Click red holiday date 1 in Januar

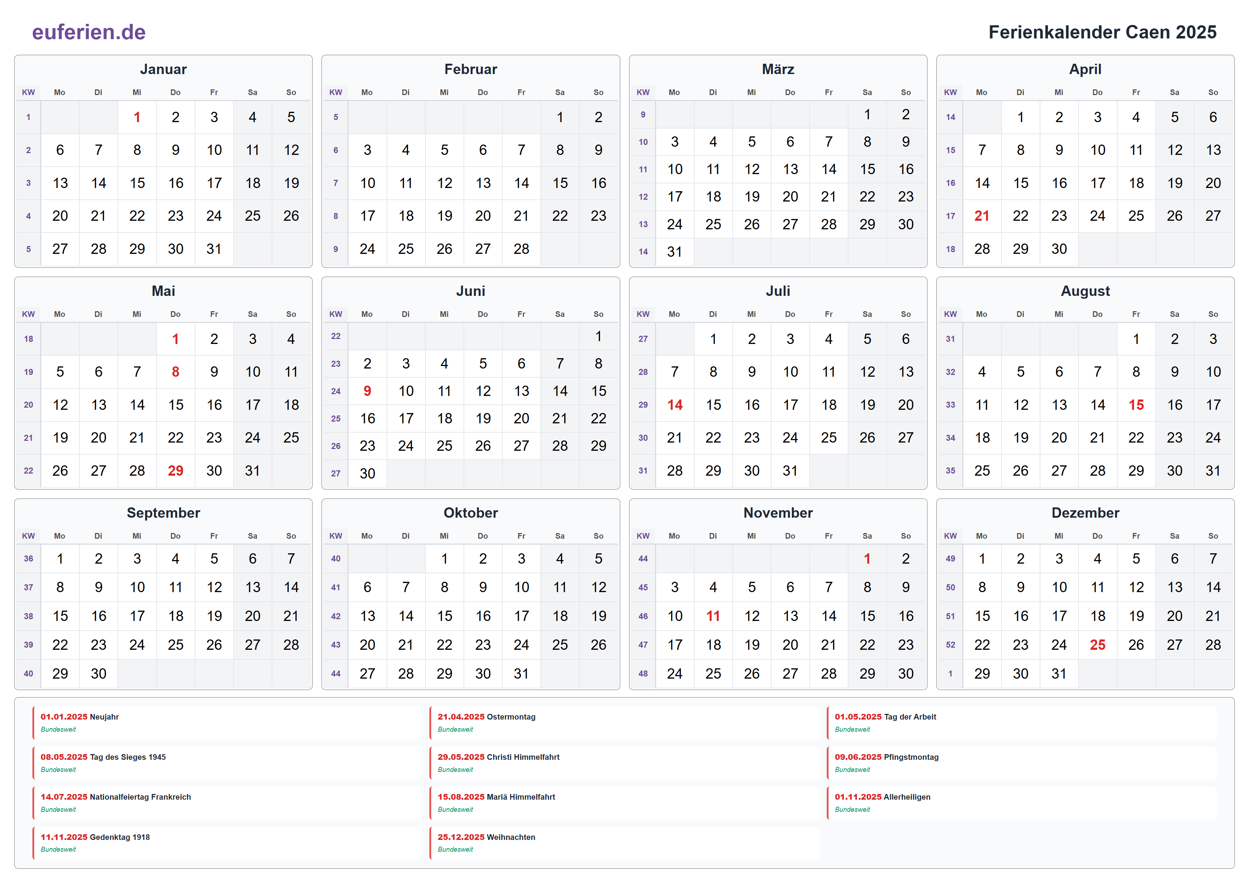[137, 117]
